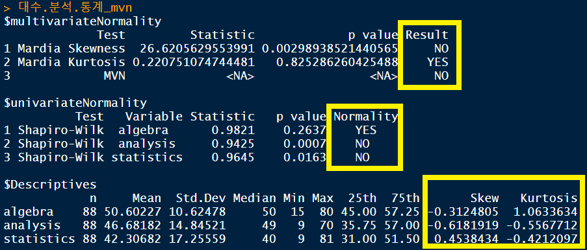Click kurtosis value -0.5567712
587x250 pixels.
pos(542,225)
